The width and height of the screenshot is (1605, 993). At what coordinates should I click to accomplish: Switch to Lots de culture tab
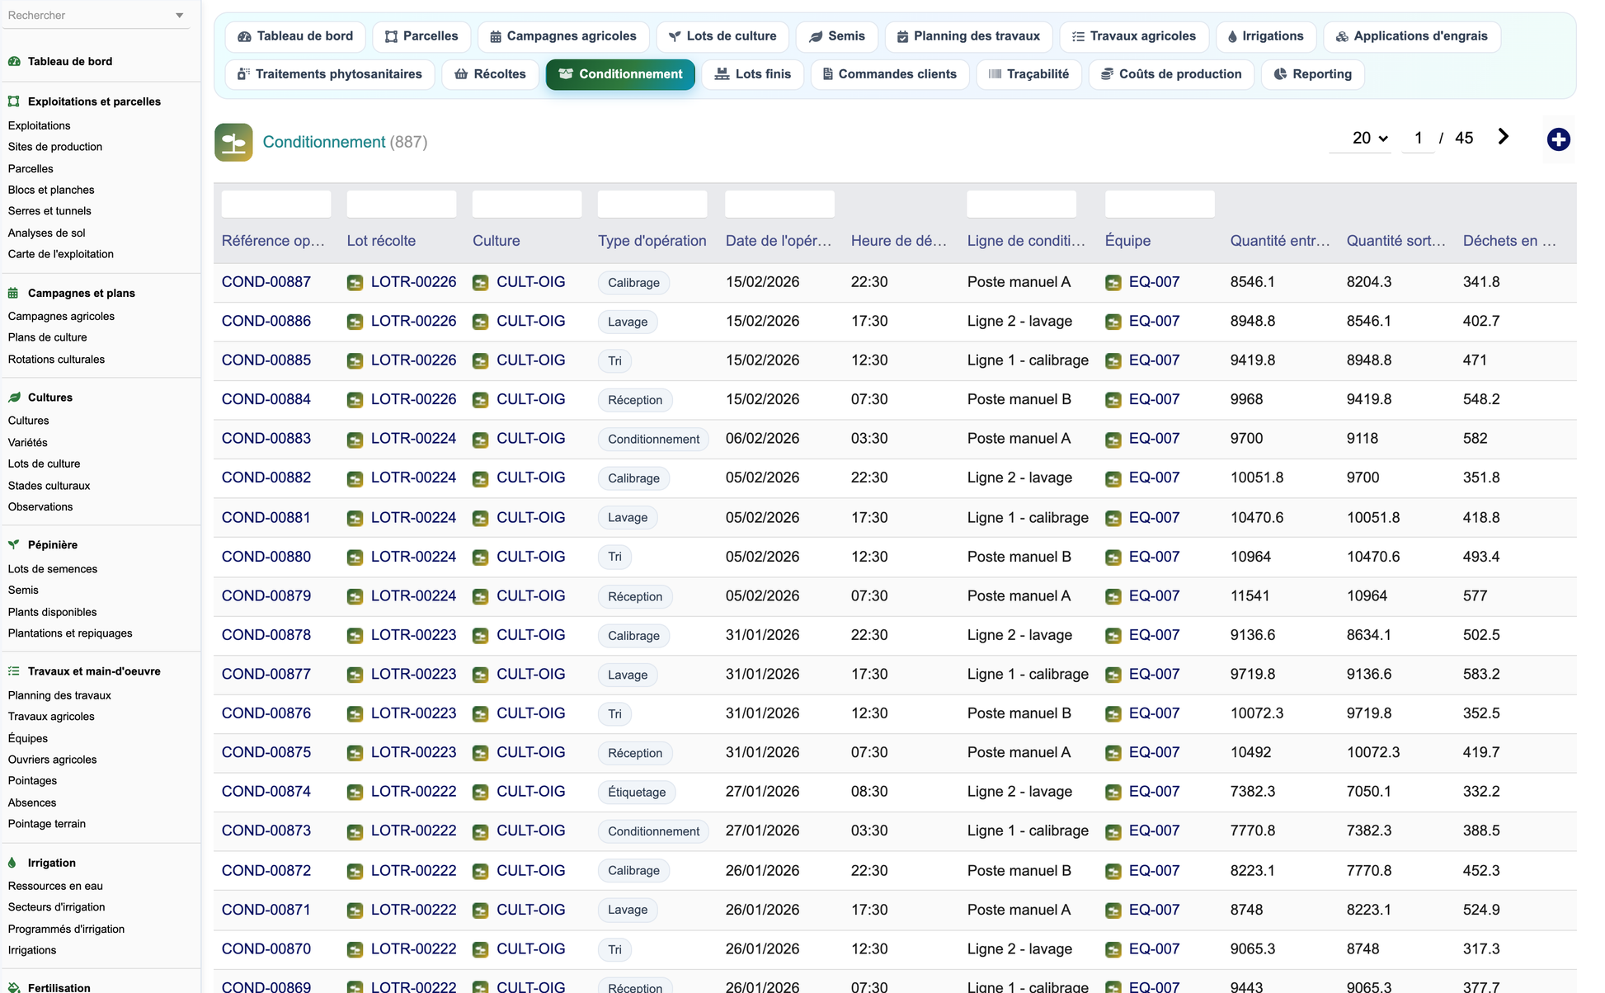pos(722,36)
